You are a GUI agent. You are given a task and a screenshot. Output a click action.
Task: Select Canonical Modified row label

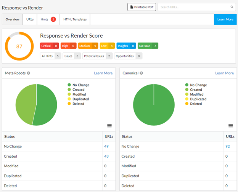pos(129,166)
